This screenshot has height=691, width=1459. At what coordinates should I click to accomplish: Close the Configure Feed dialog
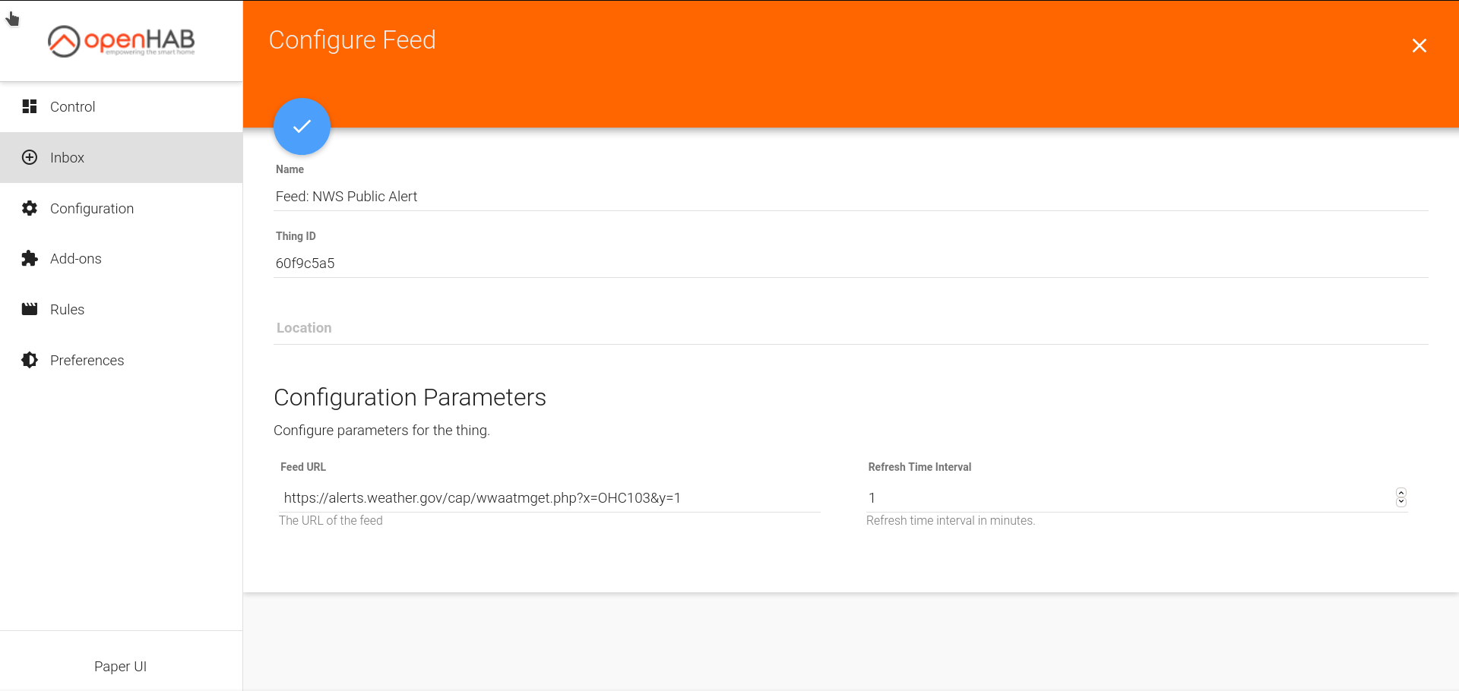coord(1419,46)
